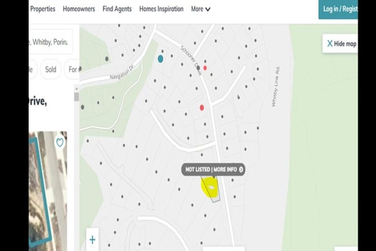
Task: Click the blue marker near Navigation Dr
Action: [161, 59]
